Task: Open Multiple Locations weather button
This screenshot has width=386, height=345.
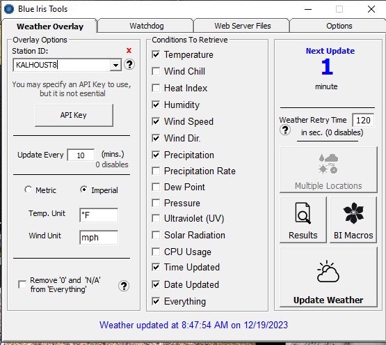Action: tap(328, 170)
